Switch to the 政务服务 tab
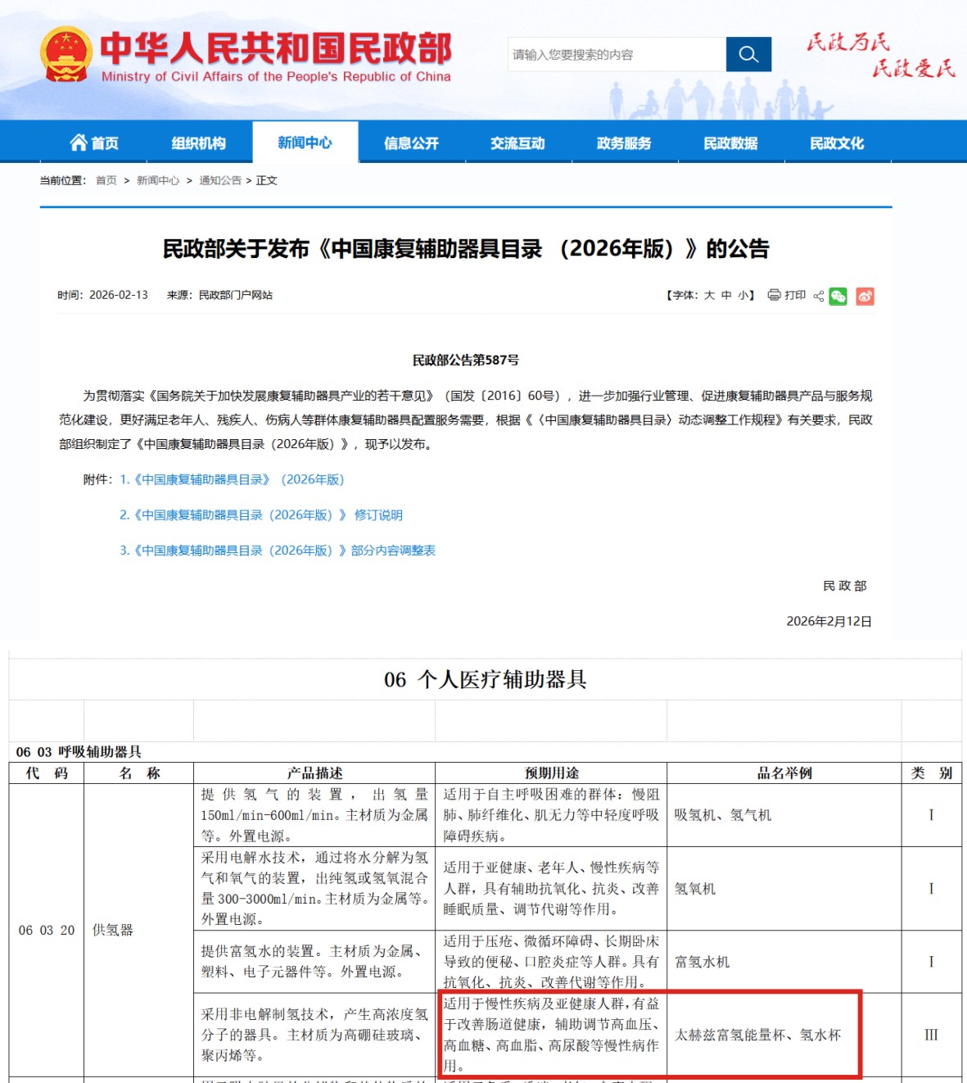 pyautogui.click(x=624, y=143)
